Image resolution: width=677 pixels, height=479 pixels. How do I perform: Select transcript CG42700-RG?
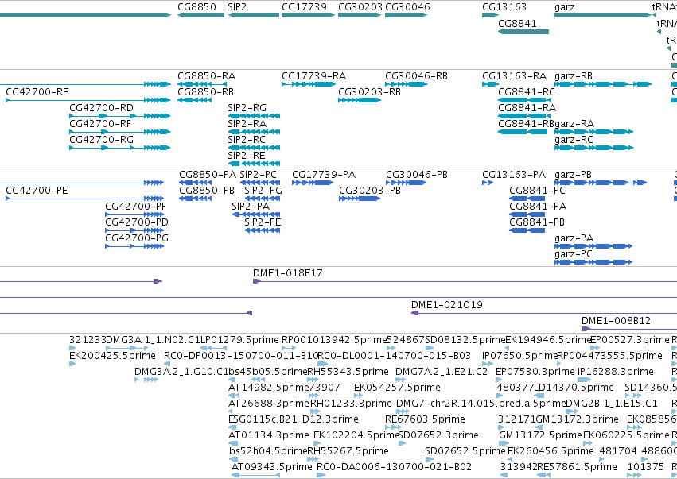(x=120, y=148)
